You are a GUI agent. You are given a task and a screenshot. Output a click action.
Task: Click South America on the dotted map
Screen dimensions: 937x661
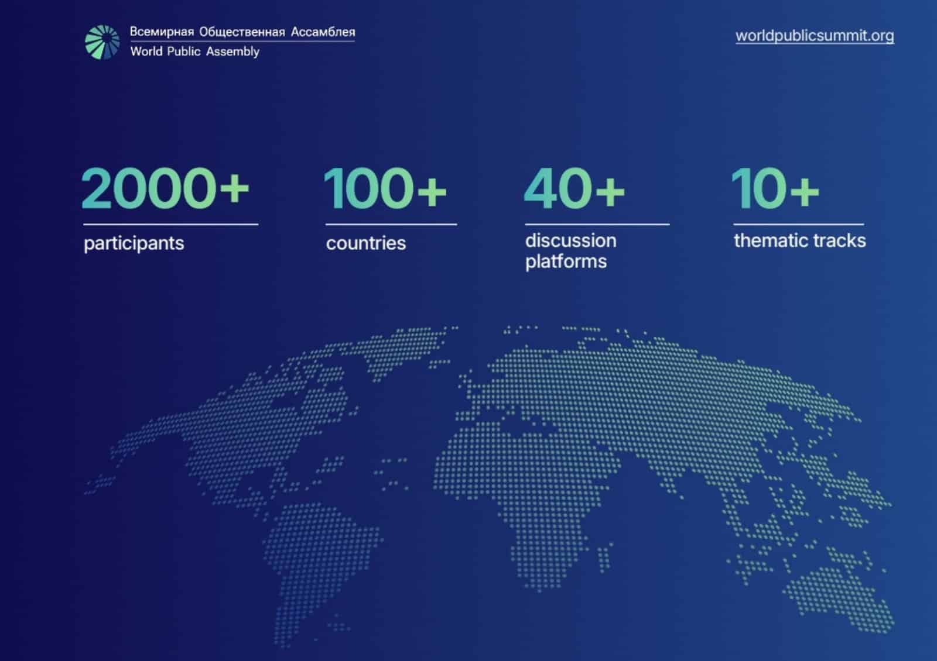pyautogui.click(x=316, y=556)
